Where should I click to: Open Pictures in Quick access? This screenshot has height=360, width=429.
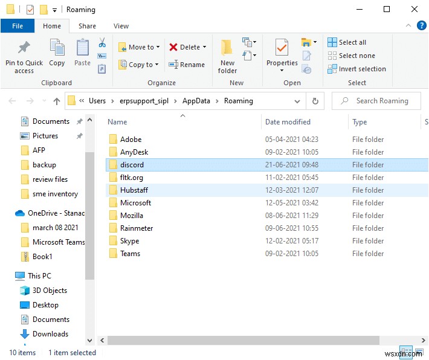tap(45, 136)
